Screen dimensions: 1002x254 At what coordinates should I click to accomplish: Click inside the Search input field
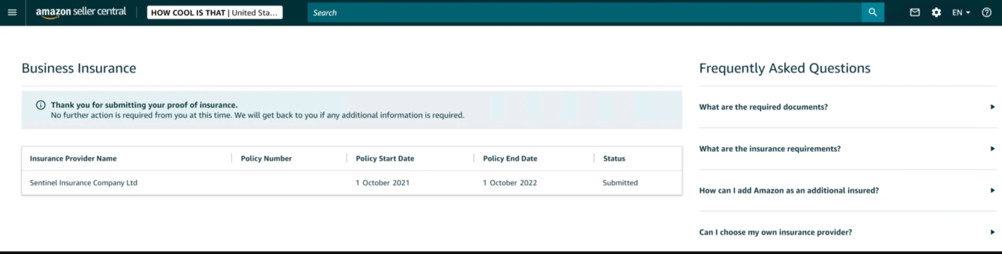(x=584, y=13)
